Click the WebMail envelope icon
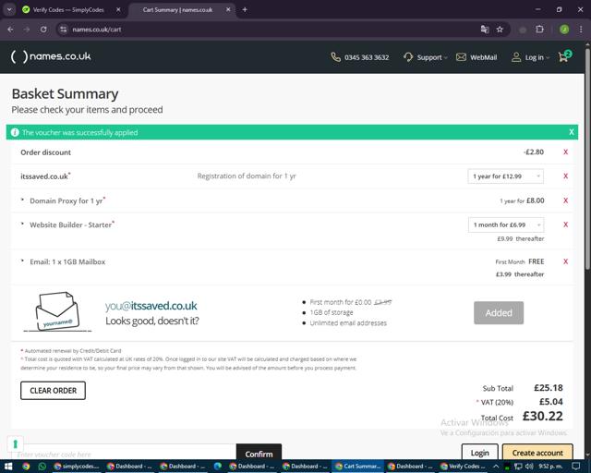 (461, 57)
